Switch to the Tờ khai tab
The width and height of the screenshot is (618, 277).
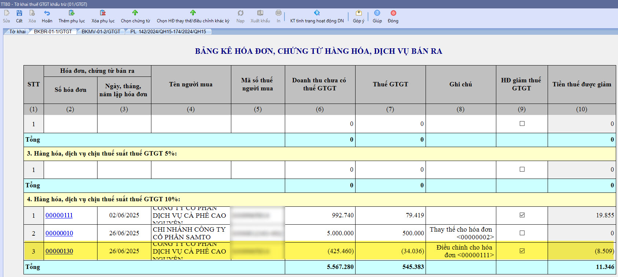17,32
